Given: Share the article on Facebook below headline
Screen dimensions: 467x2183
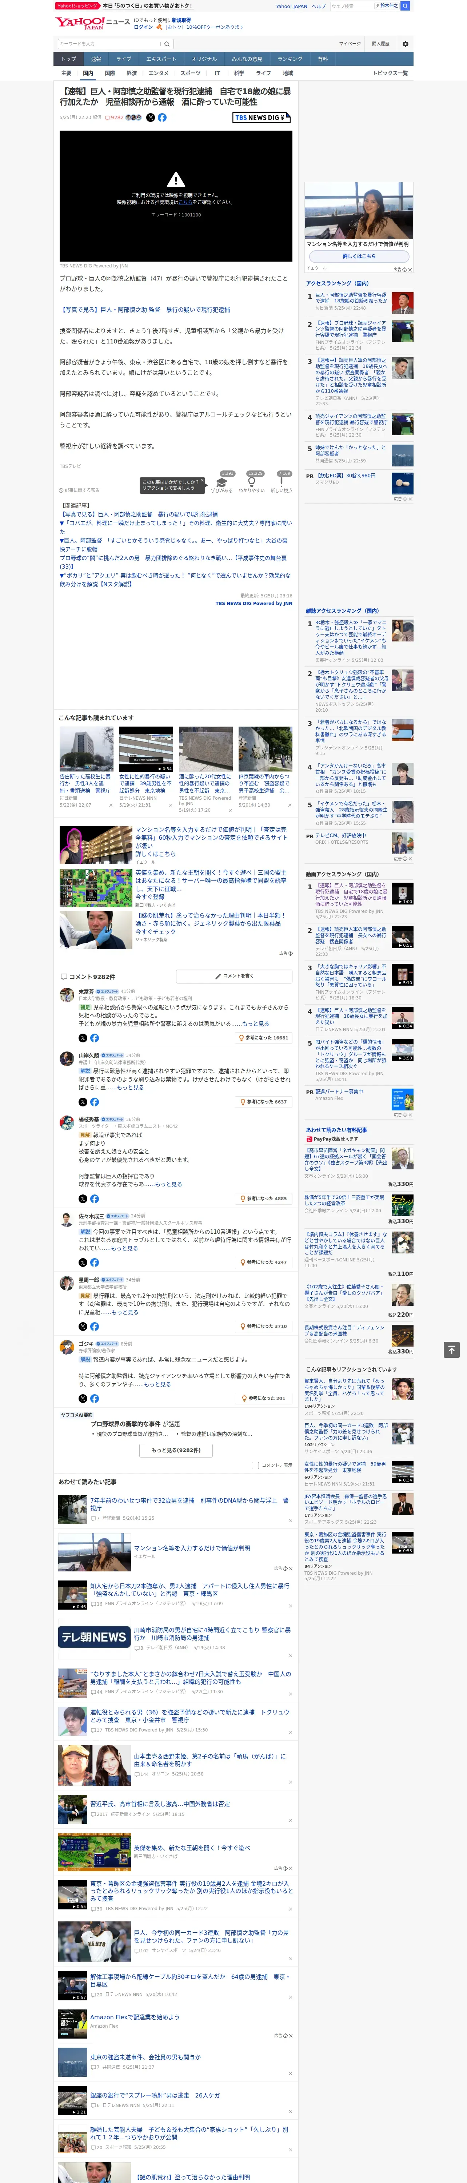Looking at the screenshot, I should (162, 118).
